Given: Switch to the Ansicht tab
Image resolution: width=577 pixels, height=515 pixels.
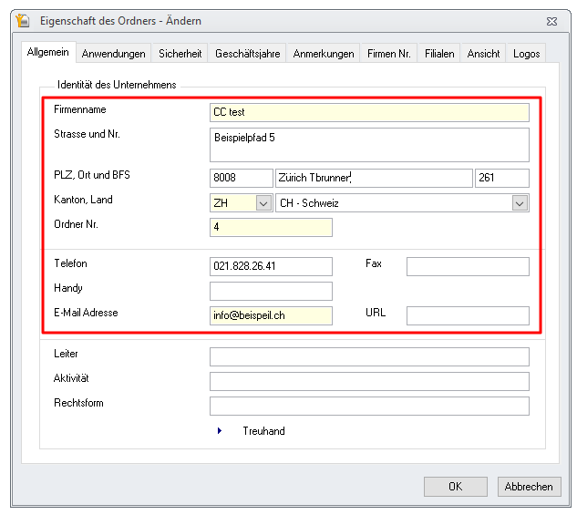Looking at the screenshot, I should (483, 54).
